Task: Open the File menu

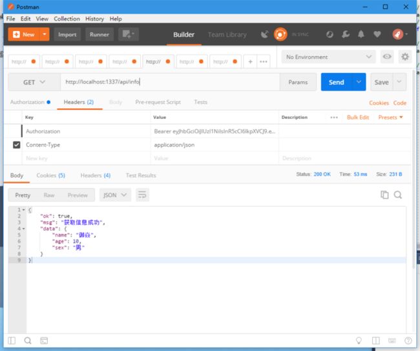Action: click(11, 19)
